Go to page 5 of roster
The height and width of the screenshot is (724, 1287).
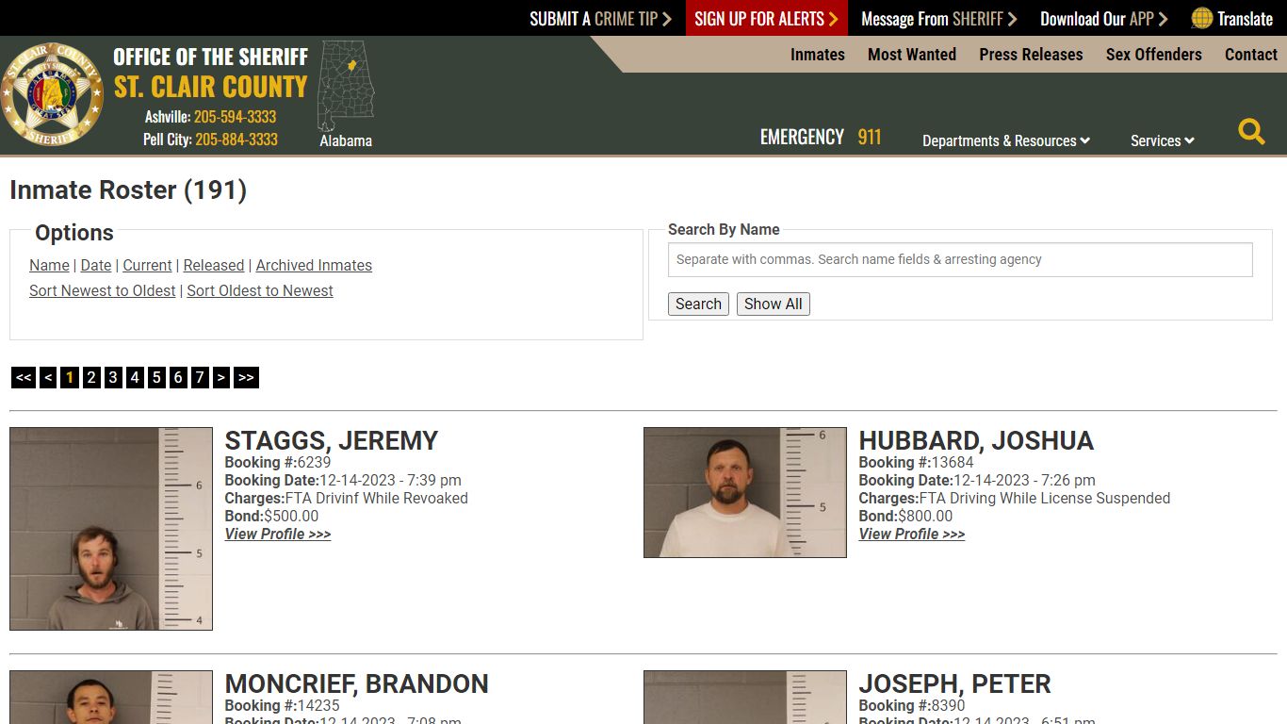[156, 377]
